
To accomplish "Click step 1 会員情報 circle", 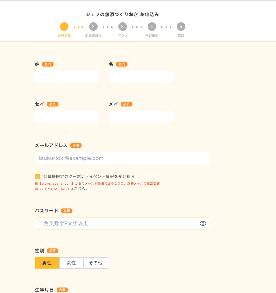I will (64, 27).
